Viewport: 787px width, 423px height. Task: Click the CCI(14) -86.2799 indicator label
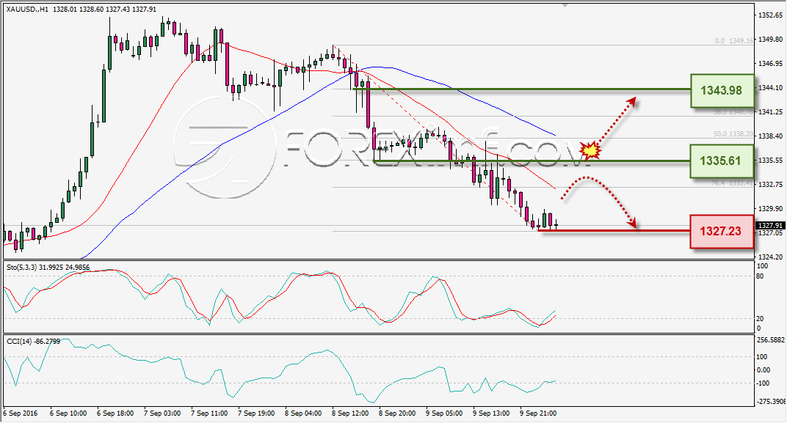point(33,342)
